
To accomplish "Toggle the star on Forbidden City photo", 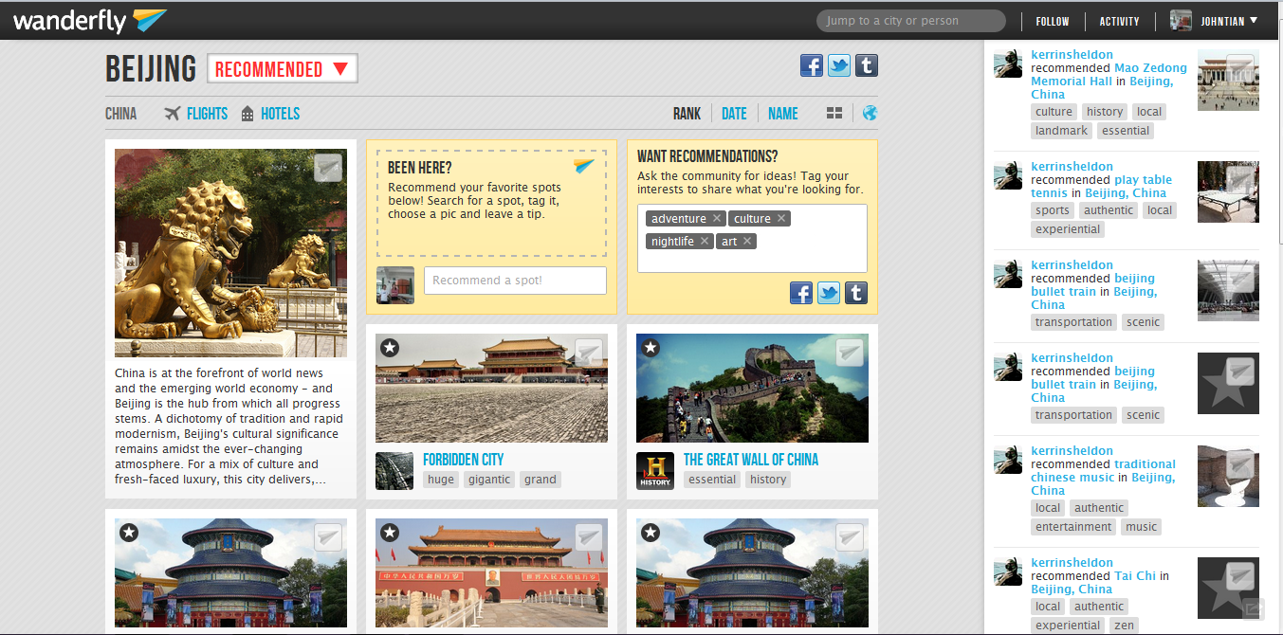I will (x=390, y=348).
